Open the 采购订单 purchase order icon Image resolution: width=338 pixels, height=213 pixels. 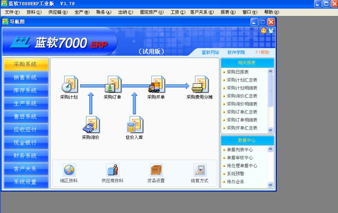click(x=113, y=84)
